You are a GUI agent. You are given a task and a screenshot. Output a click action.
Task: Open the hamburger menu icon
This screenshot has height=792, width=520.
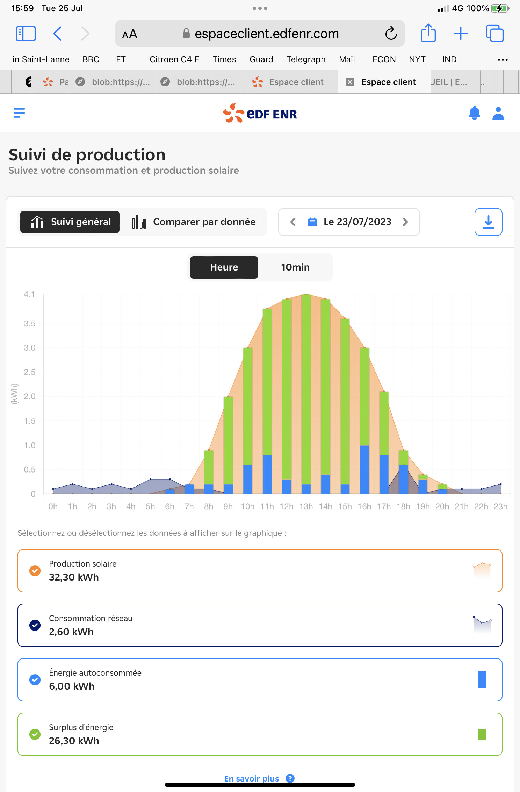[19, 113]
